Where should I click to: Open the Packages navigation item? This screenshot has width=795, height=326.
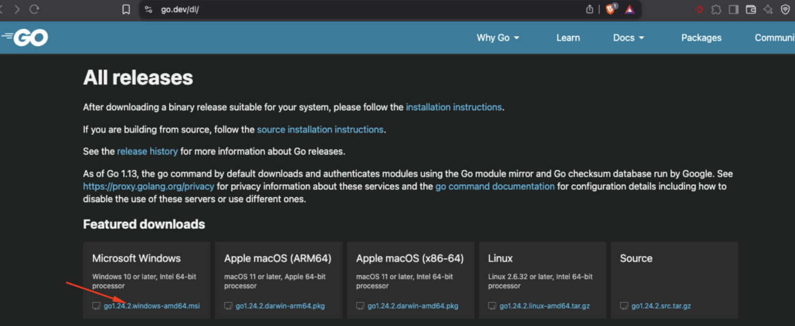click(x=701, y=37)
